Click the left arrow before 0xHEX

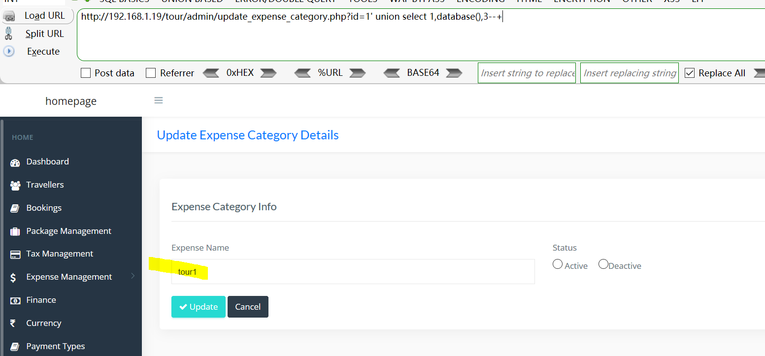211,73
